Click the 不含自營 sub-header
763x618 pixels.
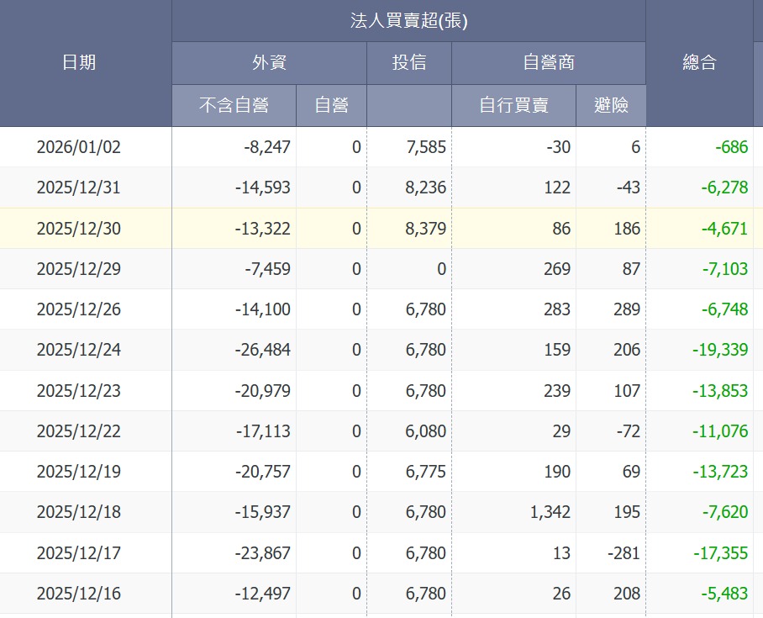234,105
